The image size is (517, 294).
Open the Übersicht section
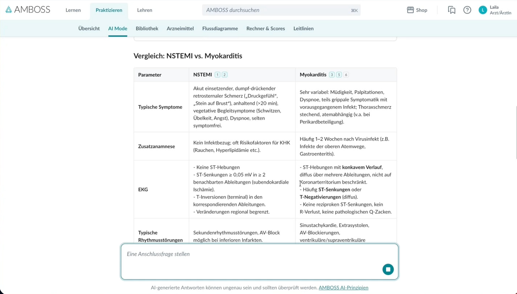click(89, 28)
